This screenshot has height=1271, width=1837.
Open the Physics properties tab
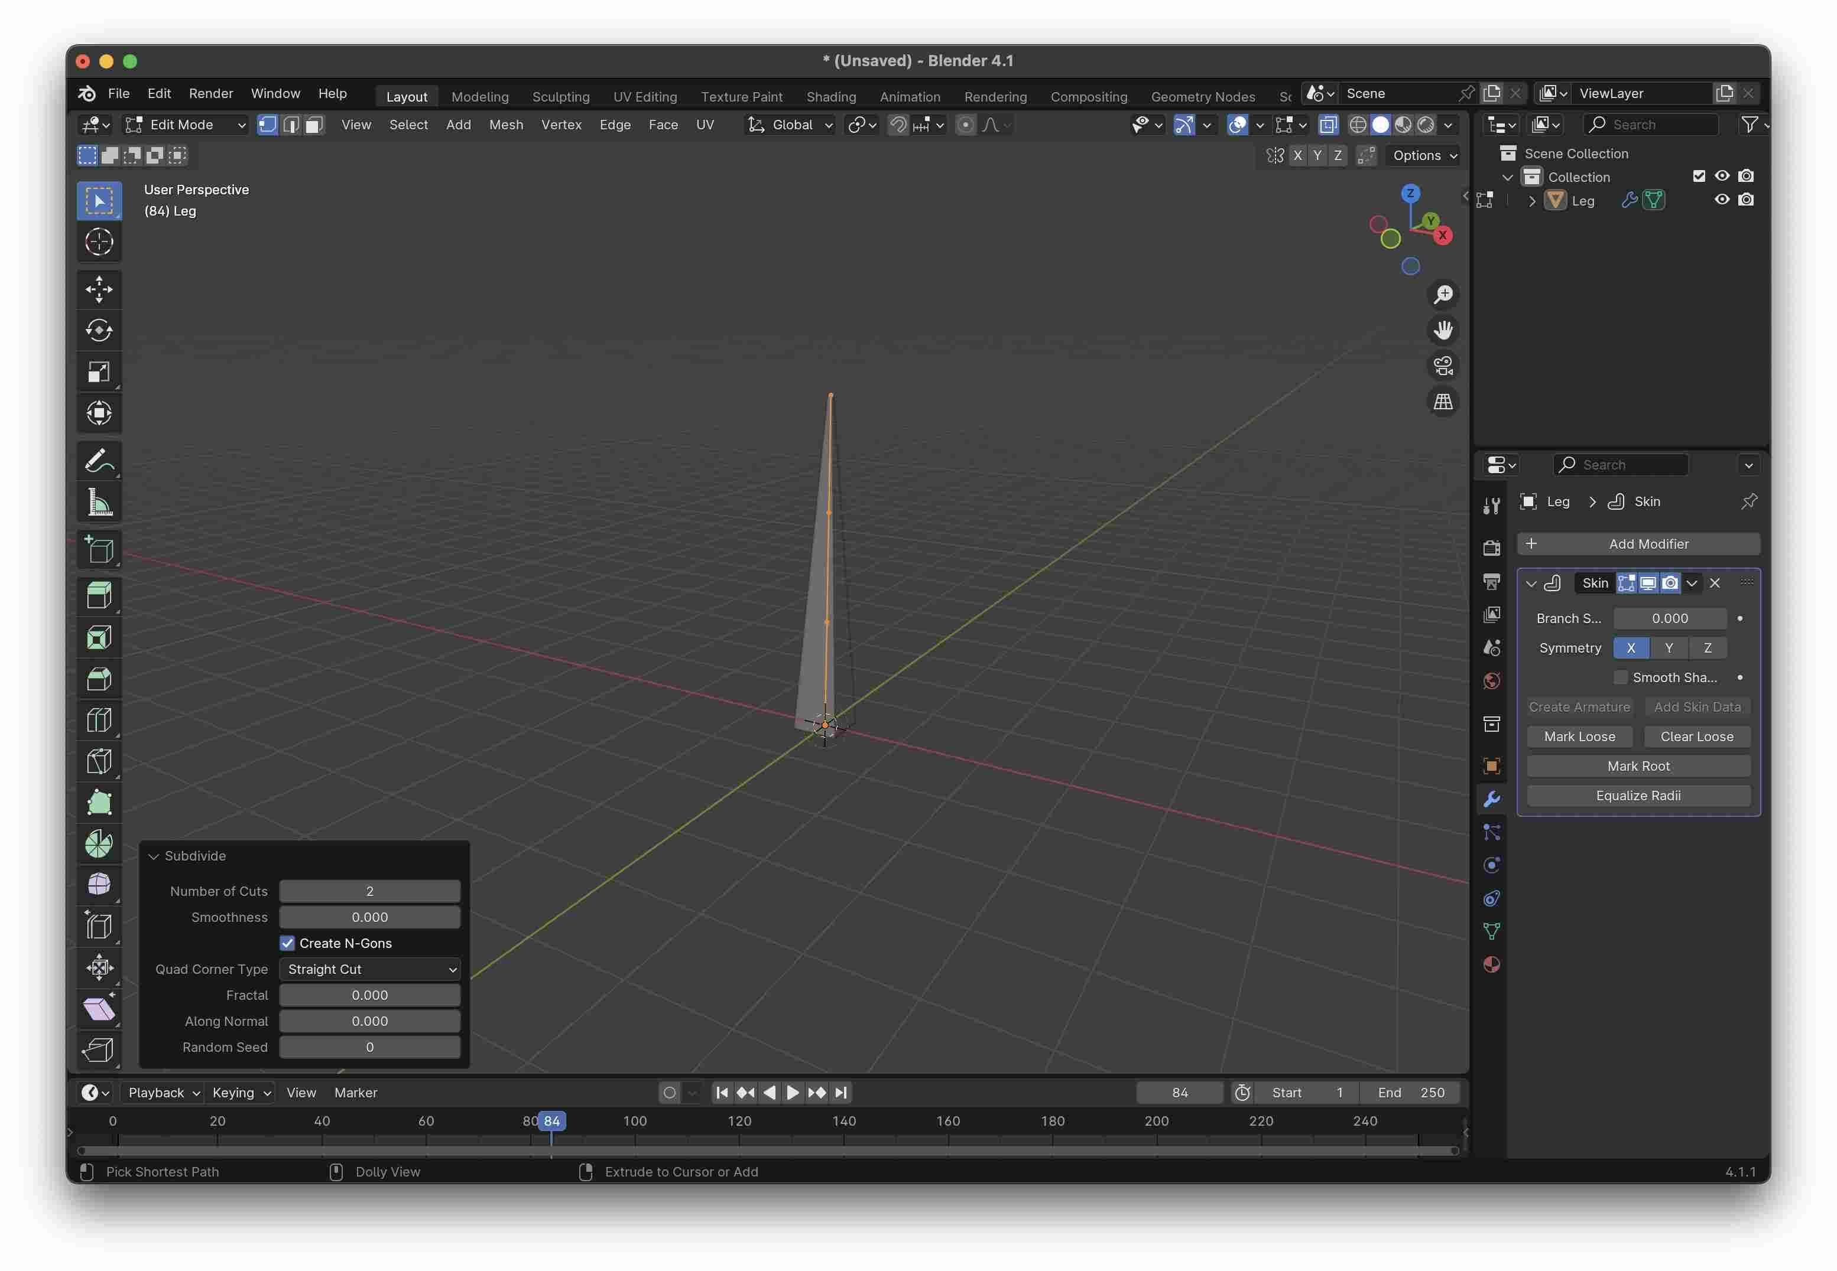(1492, 866)
